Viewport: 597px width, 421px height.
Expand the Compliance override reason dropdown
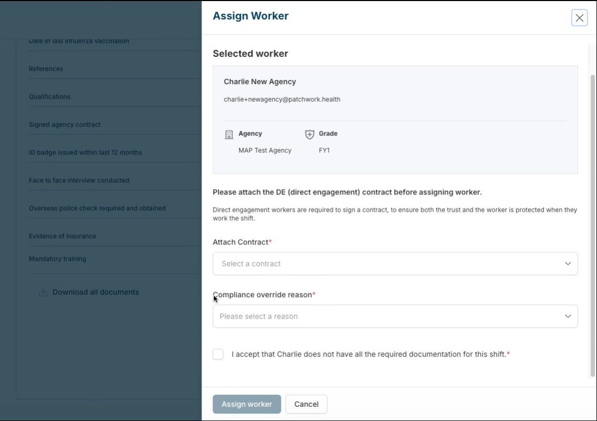[395, 316]
